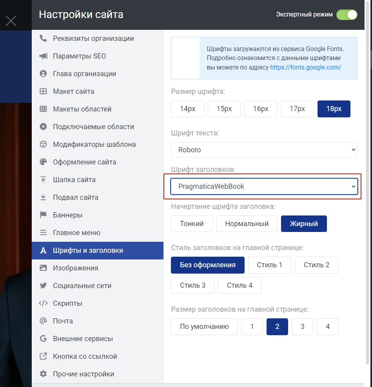Click the gear icon for Прочие настройки

pyautogui.click(x=43, y=374)
